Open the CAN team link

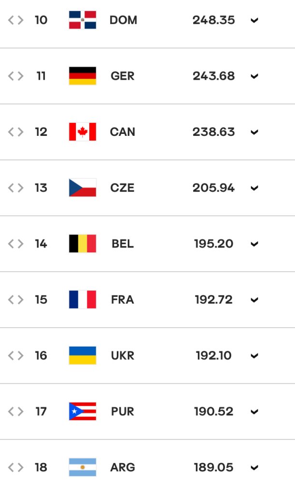tap(123, 131)
